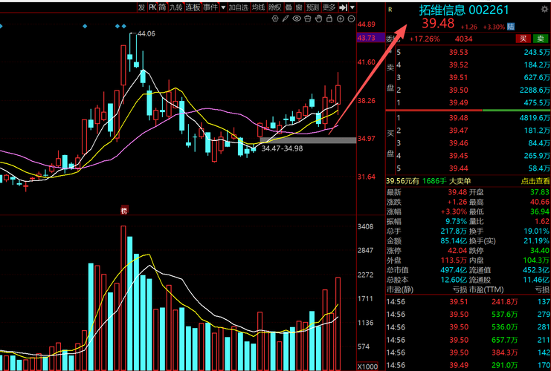Click the red-green buy/sell ratio bar
Image resolution: width=551 pixels, height=371 pixels.
(x=468, y=111)
